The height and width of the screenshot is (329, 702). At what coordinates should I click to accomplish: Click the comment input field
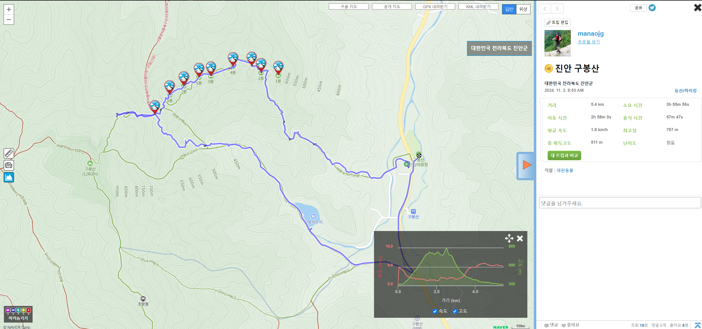620,203
